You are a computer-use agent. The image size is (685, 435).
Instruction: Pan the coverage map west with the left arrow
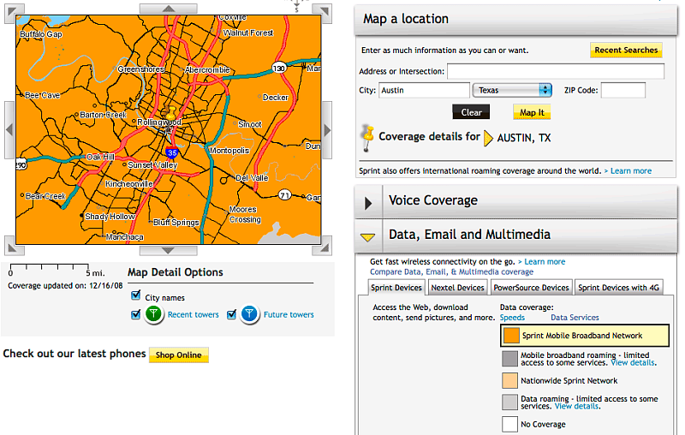tap(9, 129)
